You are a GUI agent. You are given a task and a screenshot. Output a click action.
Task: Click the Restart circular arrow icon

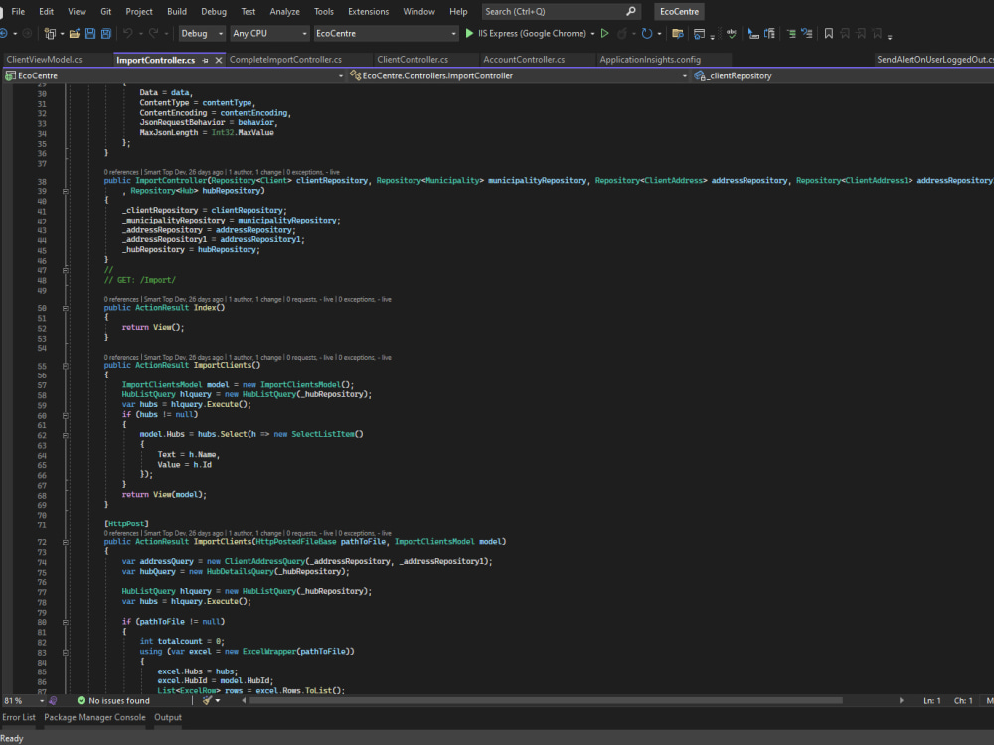(647, 33)
